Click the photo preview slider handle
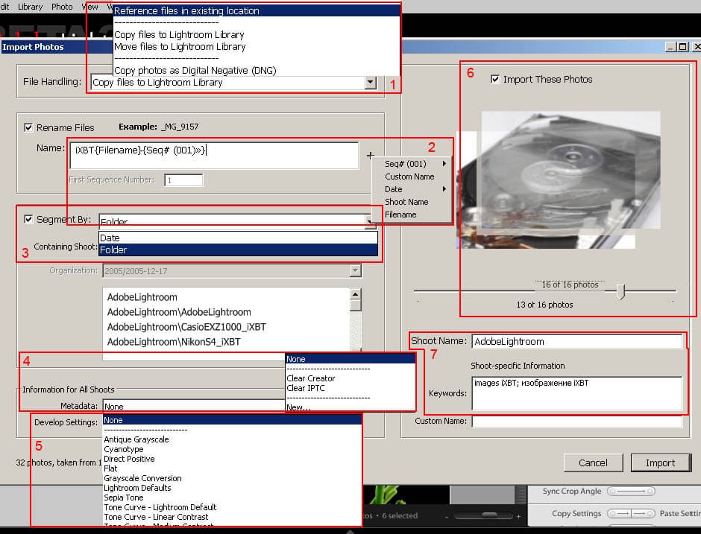The image size is (701, 534). tap(620, 291)
